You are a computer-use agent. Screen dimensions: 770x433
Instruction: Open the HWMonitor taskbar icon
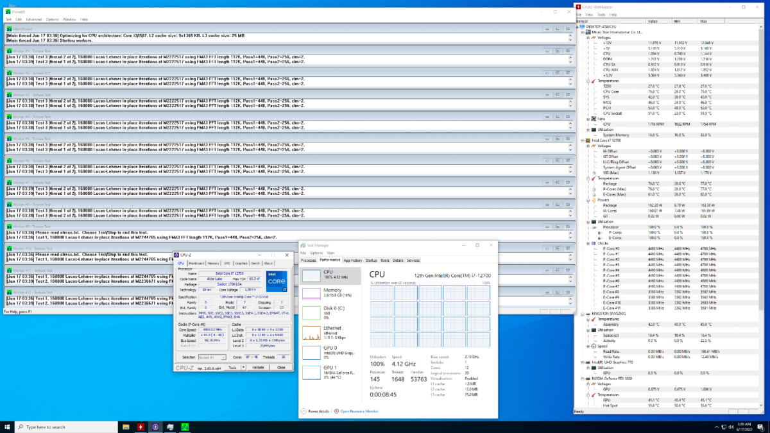click(x=141, y=427)
